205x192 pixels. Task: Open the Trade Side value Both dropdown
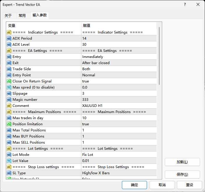pos(86,69)
